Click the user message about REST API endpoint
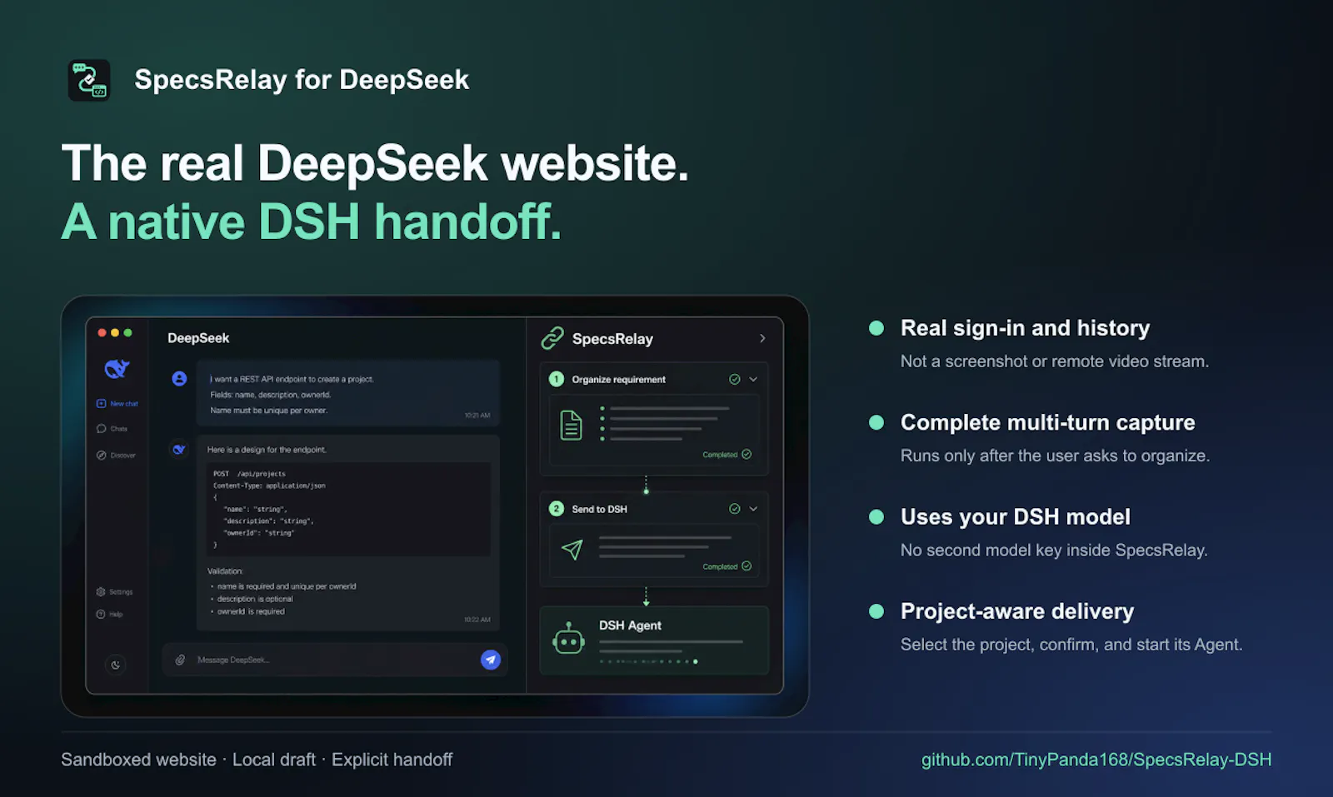Viewport: 1333px width, 797px height. click(x=348, y=393)
